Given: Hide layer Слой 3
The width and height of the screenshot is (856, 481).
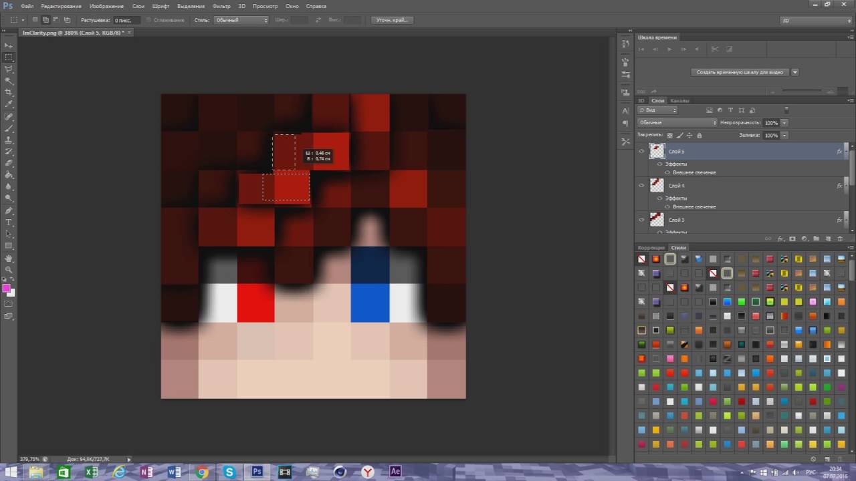Looking at the screenshot, I should [x=641, y=220].
